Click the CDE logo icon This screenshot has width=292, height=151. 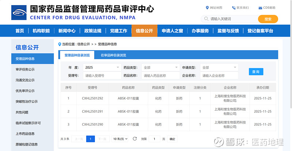[x=19, y=13]
